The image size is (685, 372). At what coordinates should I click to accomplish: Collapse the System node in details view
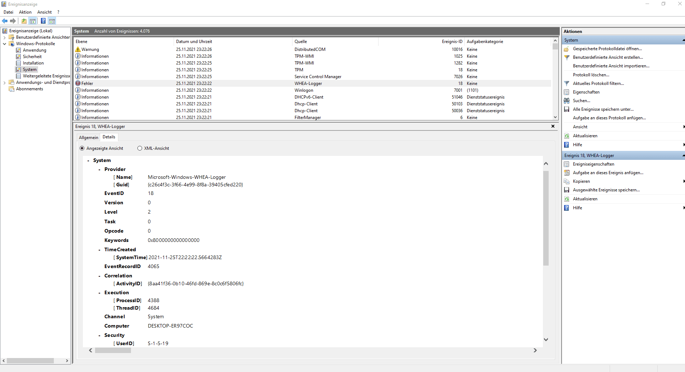88,161
